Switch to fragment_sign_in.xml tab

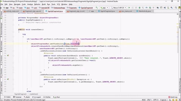coord(77,11)
